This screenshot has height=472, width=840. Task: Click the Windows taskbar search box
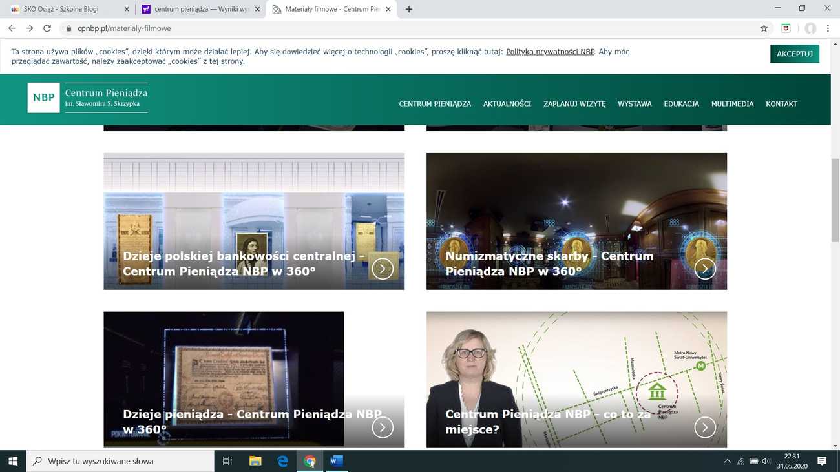tap(120, 461)
